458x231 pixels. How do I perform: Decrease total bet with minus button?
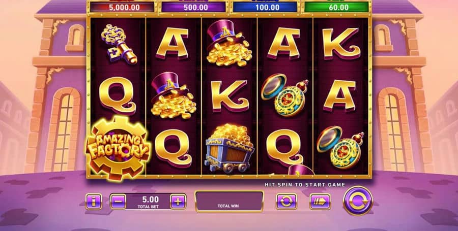[x=118, y=201]
